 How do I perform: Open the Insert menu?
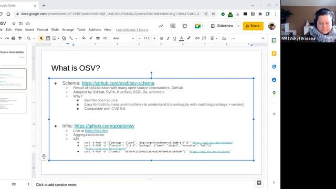(29, 30)
